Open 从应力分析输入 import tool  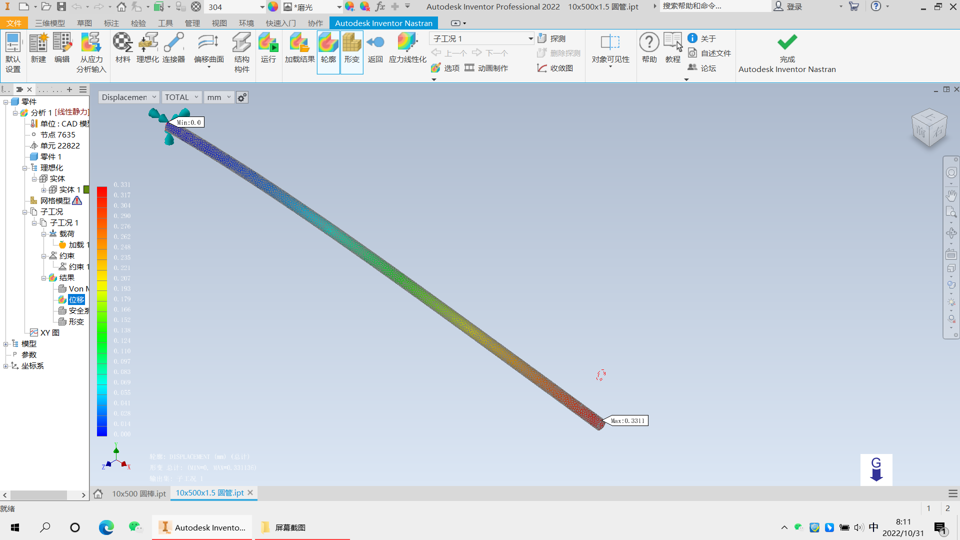coord(91,52)
